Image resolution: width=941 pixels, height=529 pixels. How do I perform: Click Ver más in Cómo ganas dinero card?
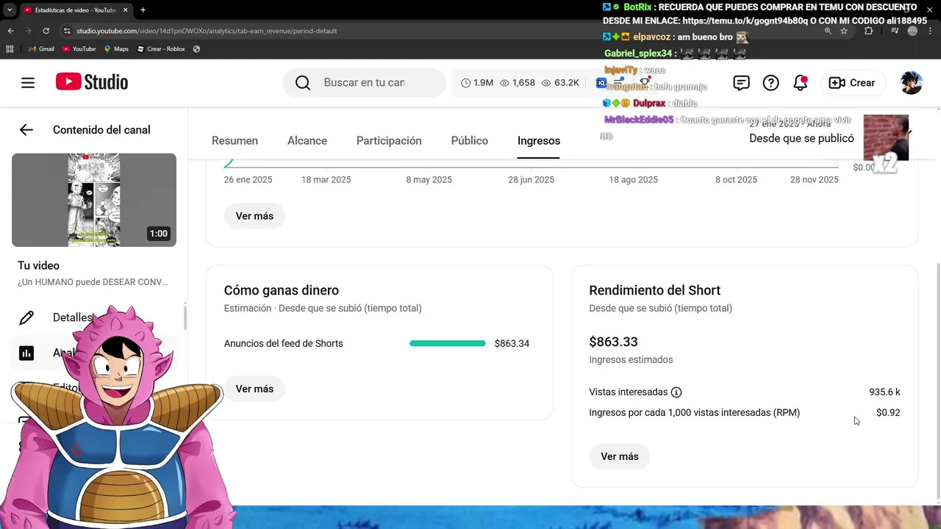coord(254,389)
